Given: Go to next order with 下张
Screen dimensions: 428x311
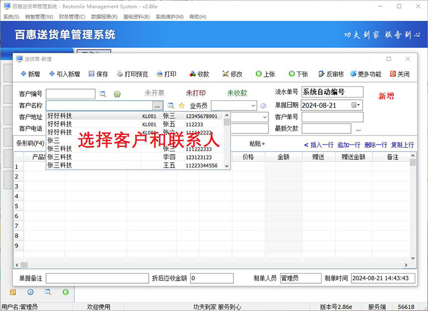Looking at the screenshot, I should 299,74.
